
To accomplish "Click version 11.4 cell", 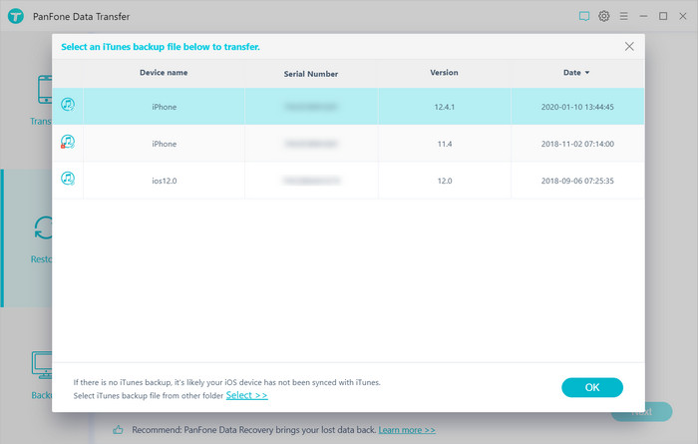I will (445, 144).
